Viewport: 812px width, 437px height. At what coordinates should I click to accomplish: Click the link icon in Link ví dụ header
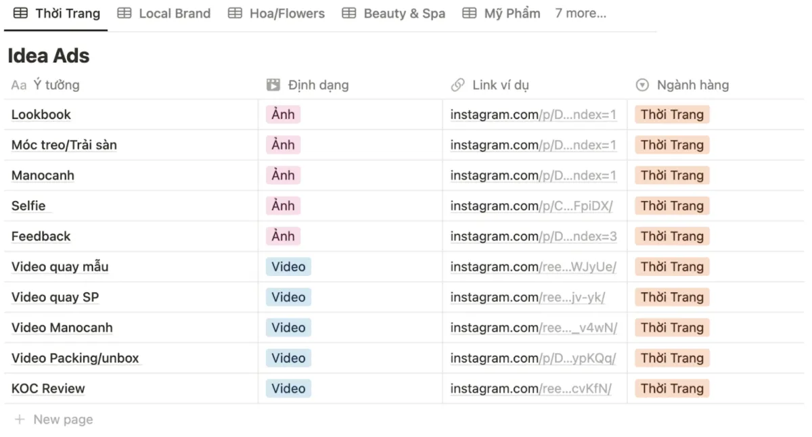tap(458, 85)
